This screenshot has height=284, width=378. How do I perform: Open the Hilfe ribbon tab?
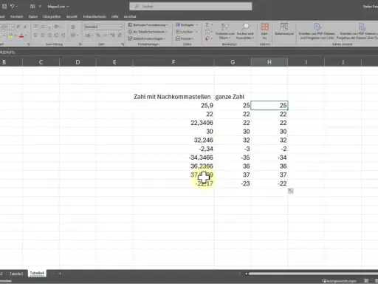coord(114,16)
